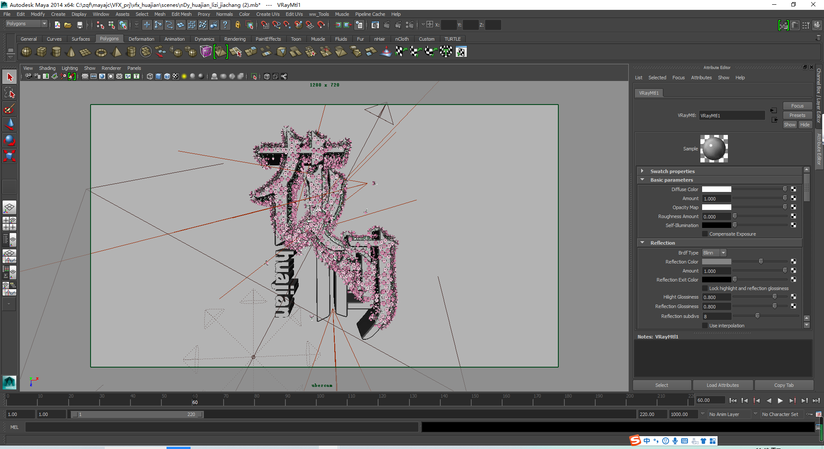Screen dimensions: 824x449
Task: Create a polygon cube from shelf
Action: pyautogui.click(x=41, y=52)
